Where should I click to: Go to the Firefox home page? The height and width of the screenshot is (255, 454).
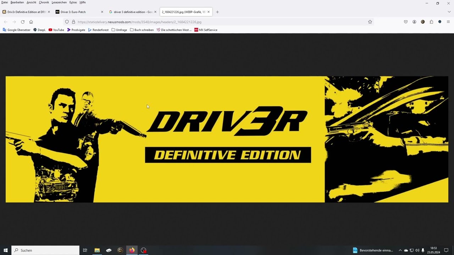[31, 22]
